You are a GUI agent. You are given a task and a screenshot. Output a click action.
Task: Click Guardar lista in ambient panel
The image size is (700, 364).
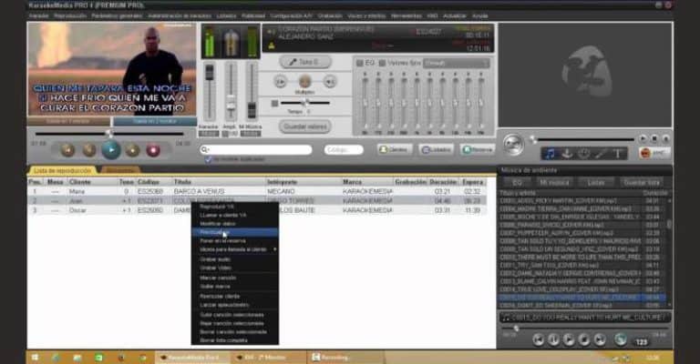pyautogui.click(x=641, y=183)
